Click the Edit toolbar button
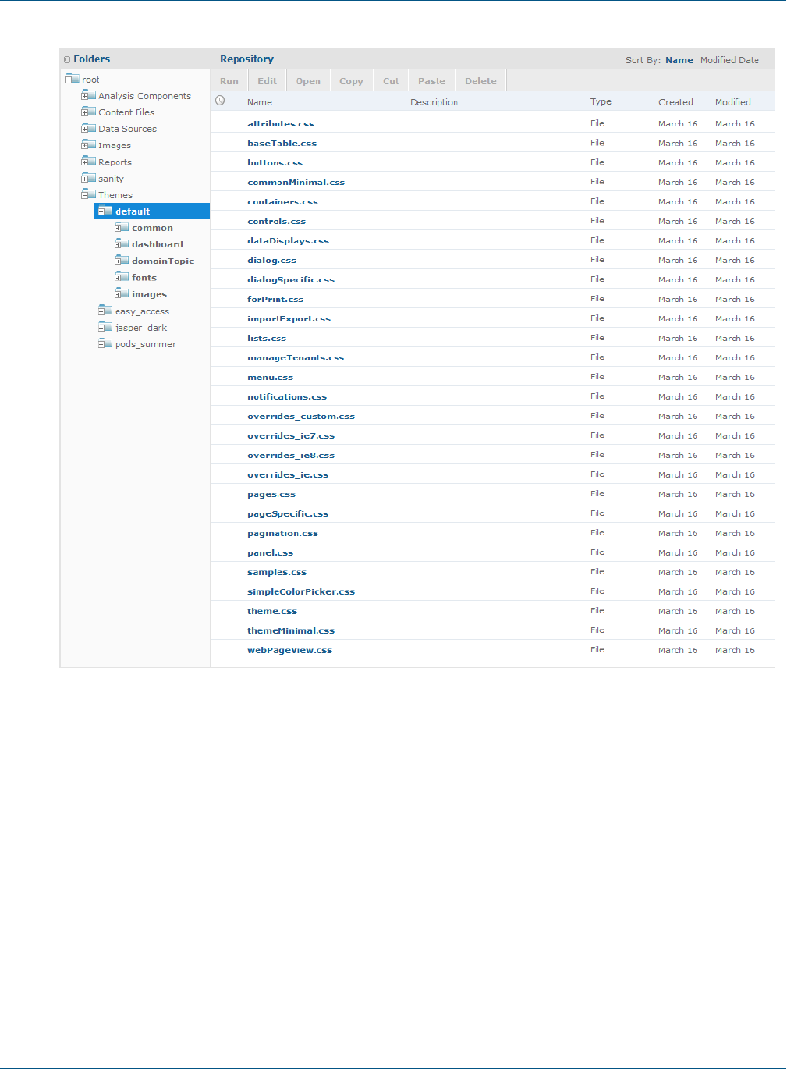This screenshot has height=1069, width=787. point(267,81)
